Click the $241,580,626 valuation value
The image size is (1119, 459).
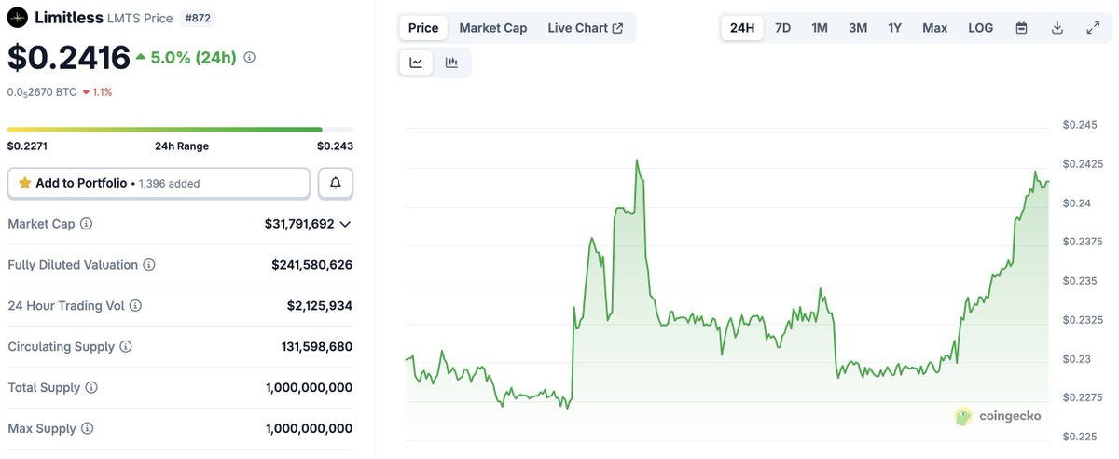pyautogui.click(x=311, y=265)
